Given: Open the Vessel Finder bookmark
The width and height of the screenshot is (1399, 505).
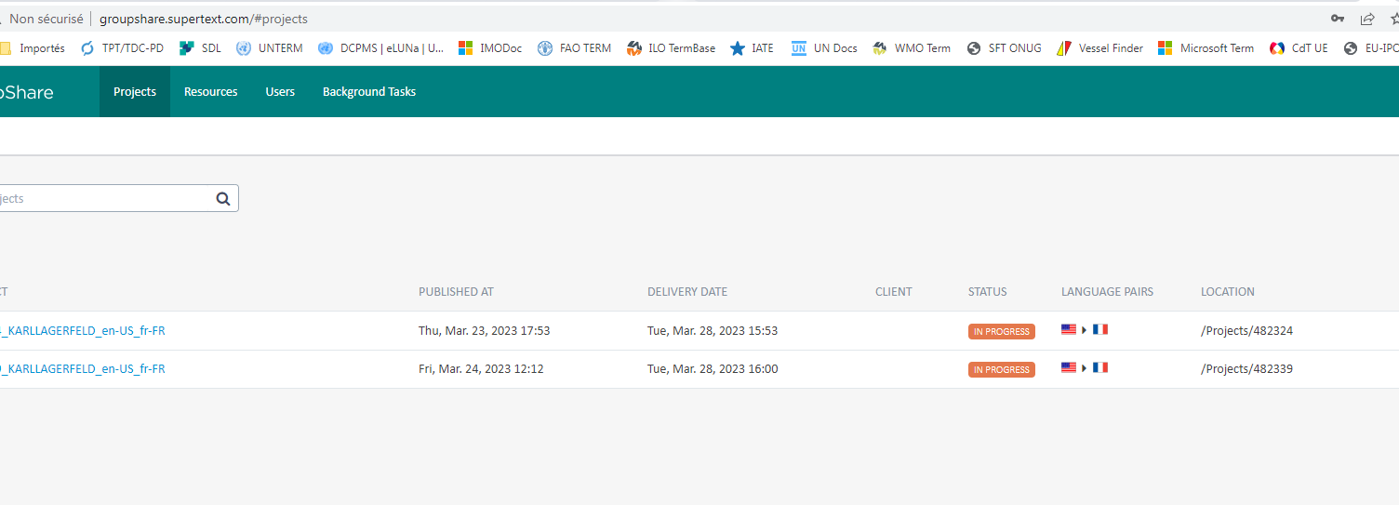Looking at the screenshot, I should [x=1100, y=48].
